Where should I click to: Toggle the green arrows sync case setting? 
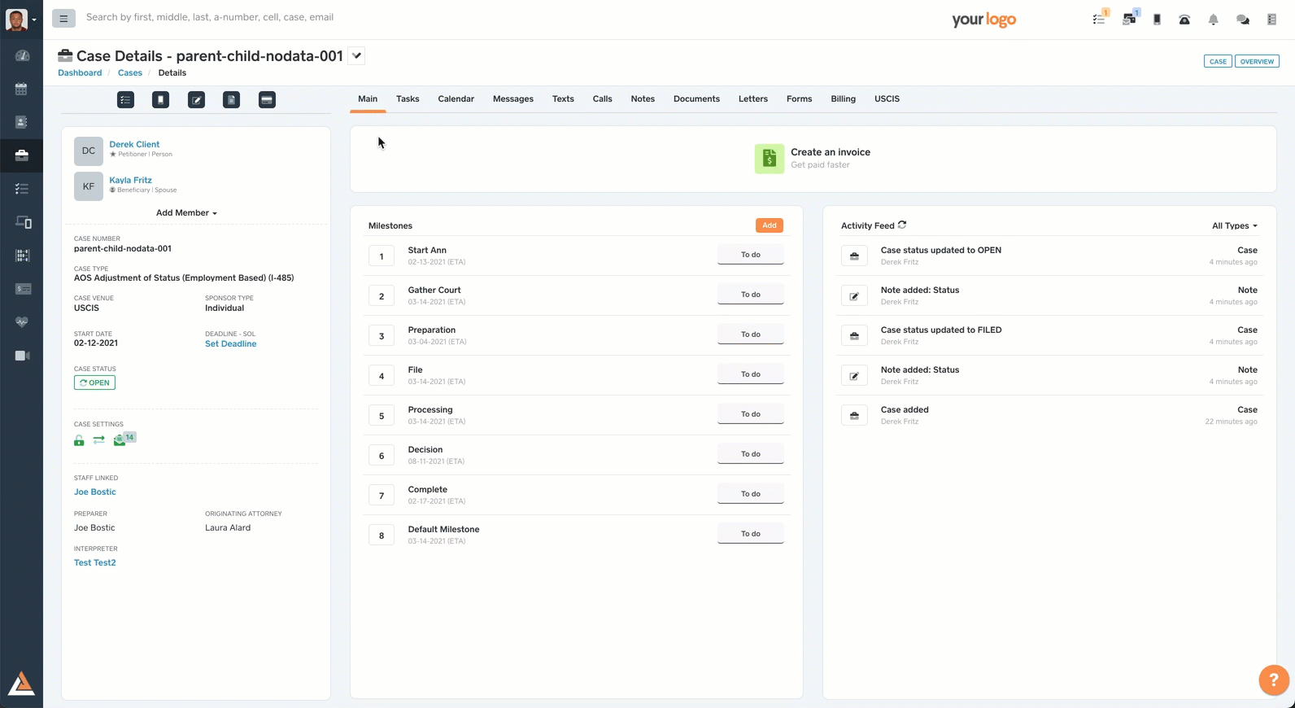98,440
